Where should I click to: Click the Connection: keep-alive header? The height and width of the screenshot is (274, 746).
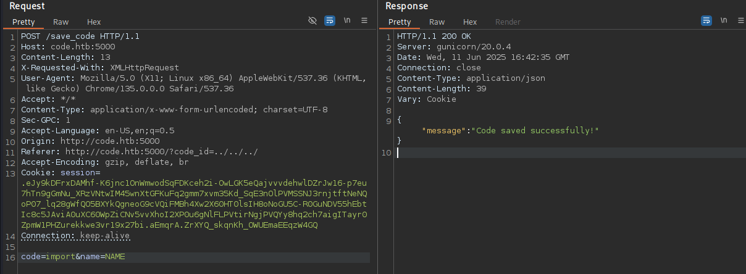click(x=75, y=236)
